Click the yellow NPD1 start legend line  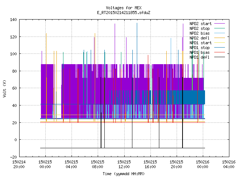tap(219, 43)
